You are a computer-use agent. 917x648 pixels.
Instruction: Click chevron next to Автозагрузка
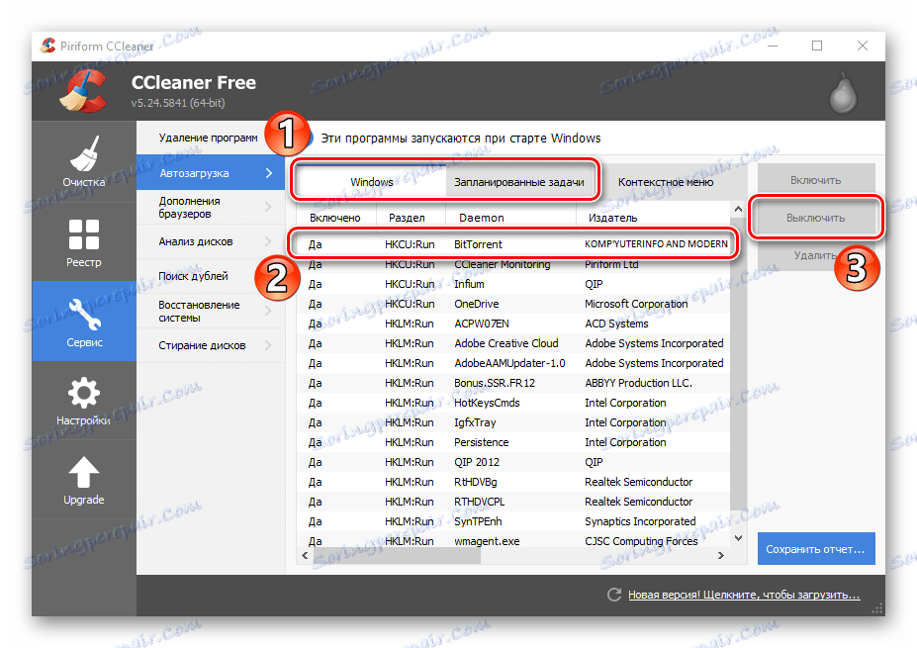[268, 173]
